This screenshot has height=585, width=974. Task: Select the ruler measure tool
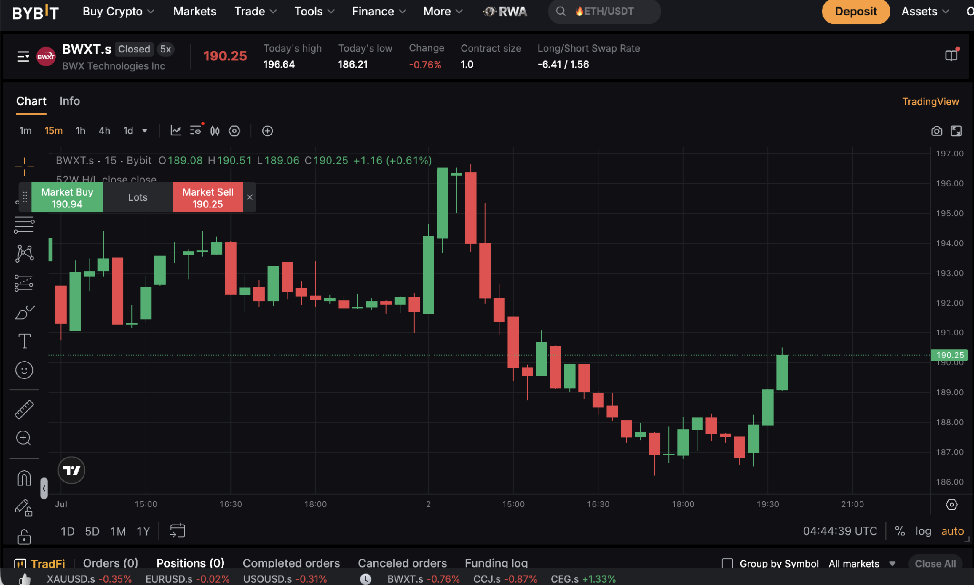click(24, 409)
